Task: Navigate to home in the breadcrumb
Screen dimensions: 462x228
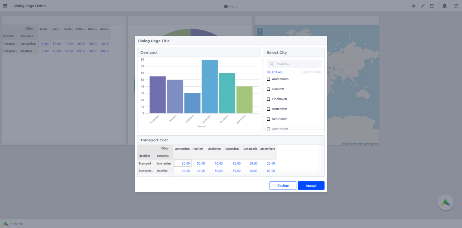Action: [18, 223]
